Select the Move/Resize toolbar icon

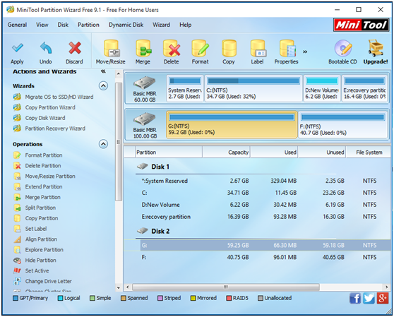coord(111,48)
